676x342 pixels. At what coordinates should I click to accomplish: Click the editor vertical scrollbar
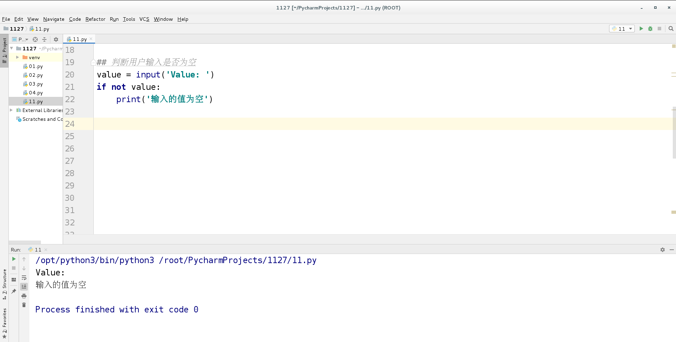(x=674, y=132)
